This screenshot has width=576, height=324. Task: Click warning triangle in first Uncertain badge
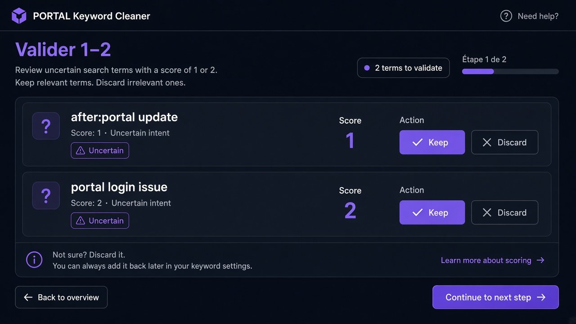tap(81, 151)
